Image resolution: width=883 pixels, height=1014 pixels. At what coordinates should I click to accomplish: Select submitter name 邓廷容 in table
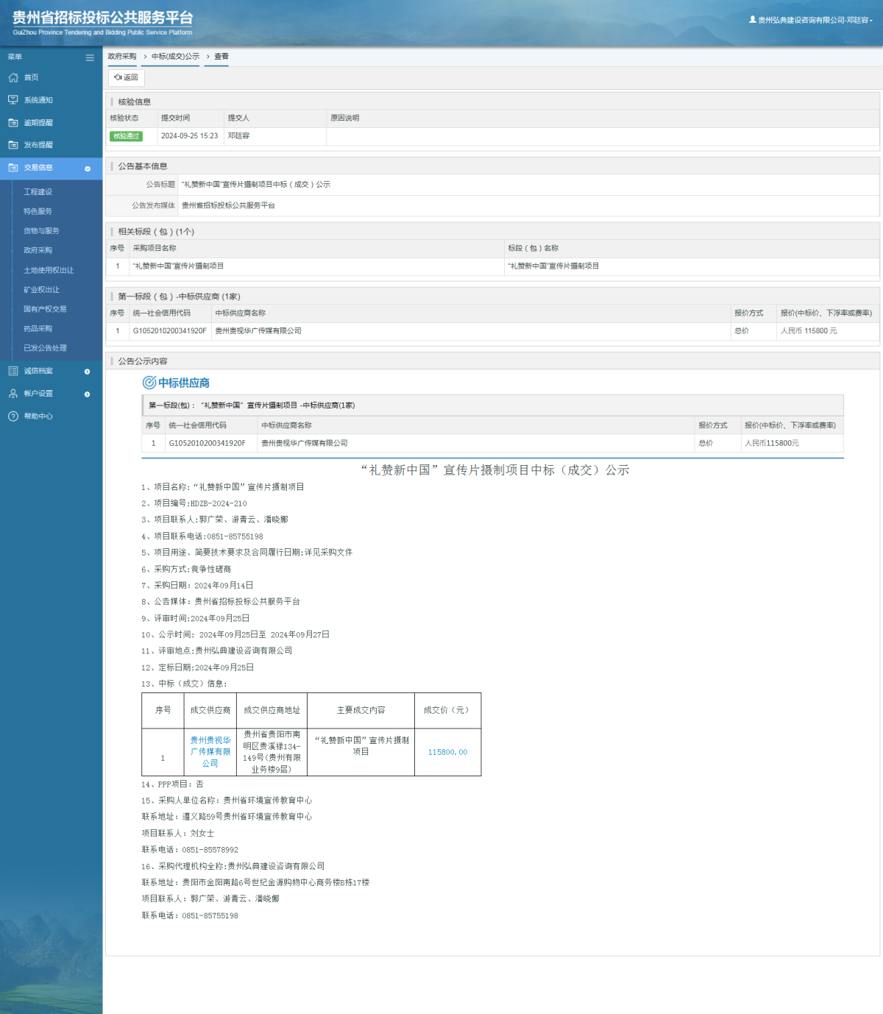[238, 136]
